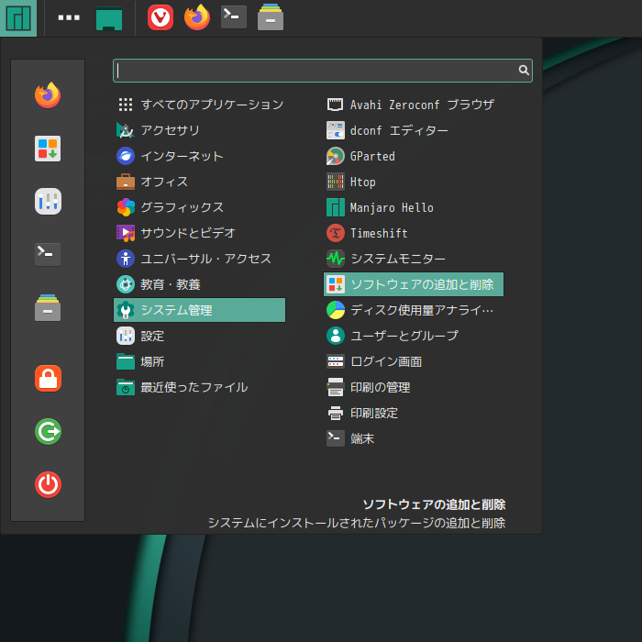Open 印刷設定
642x642 pixels.
click(x=414, y=413)
